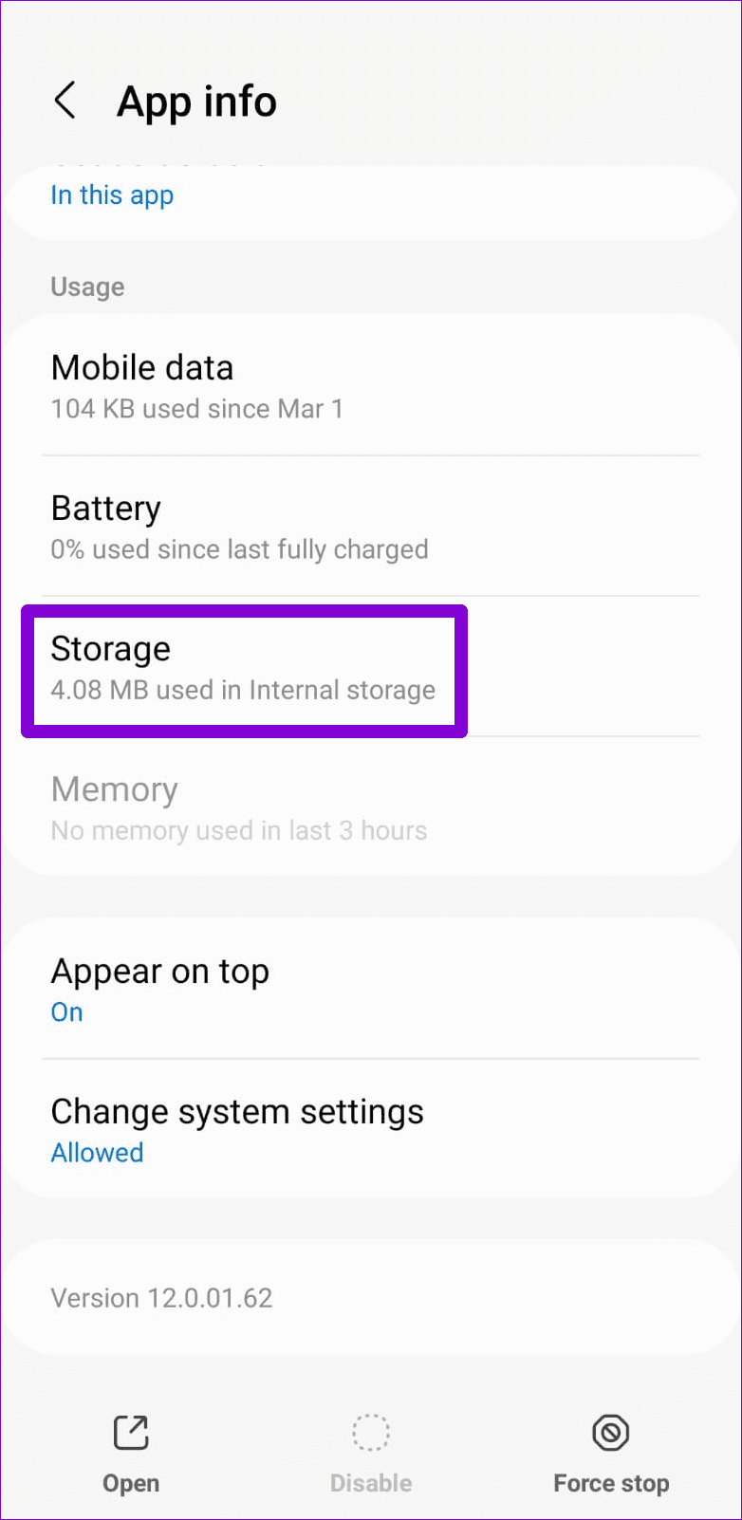The image size is (742, 1520).
Task: Click the 'In this app' link
Action: 112,195
